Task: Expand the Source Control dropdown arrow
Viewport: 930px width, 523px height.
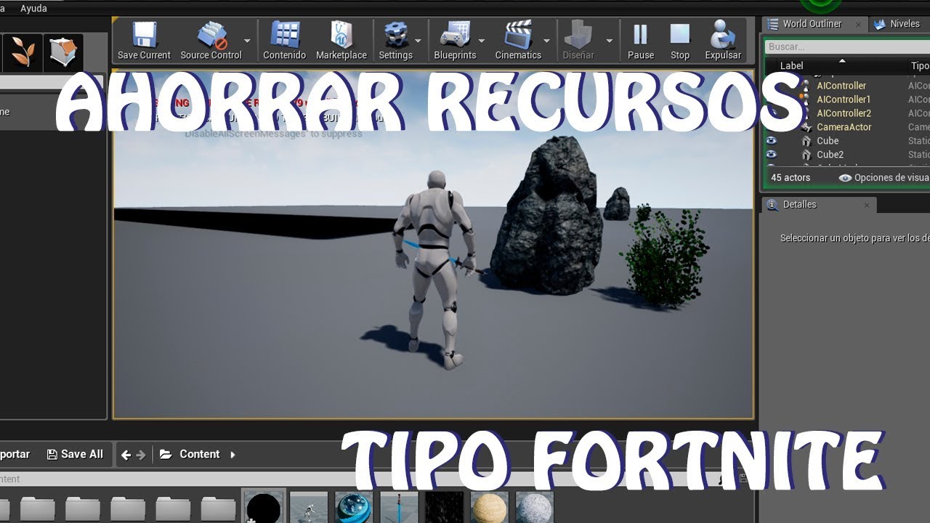Action: pos(247,41)
